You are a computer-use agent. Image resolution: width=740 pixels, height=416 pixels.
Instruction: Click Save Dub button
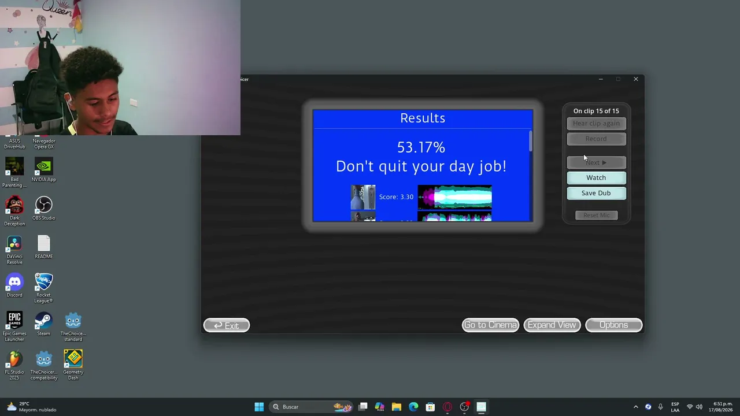click(596, 193)
